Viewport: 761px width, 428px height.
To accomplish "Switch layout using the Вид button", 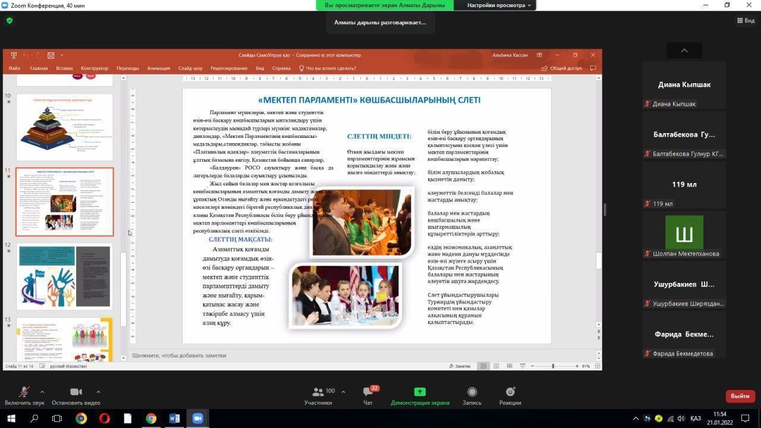I will click(746, 20).
